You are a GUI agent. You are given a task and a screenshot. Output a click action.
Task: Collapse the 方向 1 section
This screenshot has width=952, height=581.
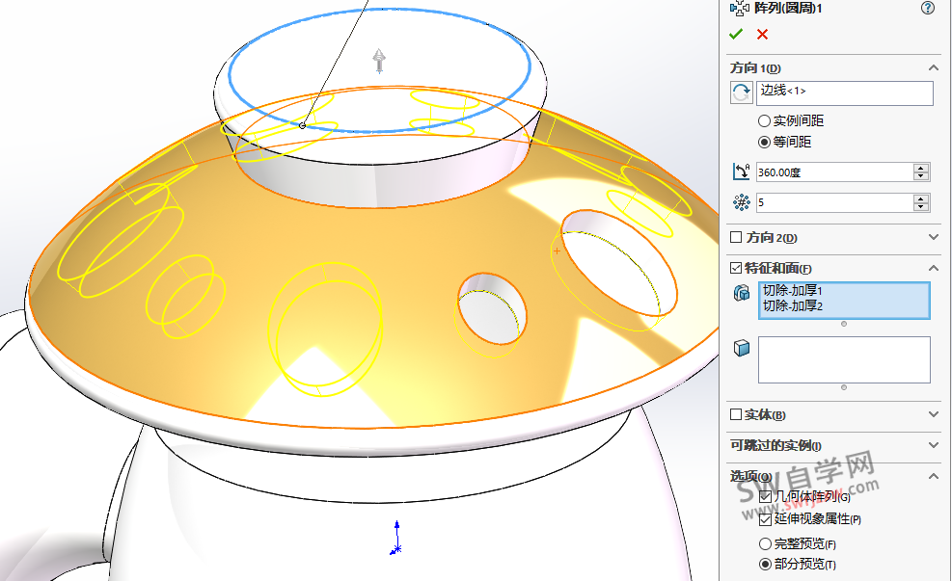point(933,67)
